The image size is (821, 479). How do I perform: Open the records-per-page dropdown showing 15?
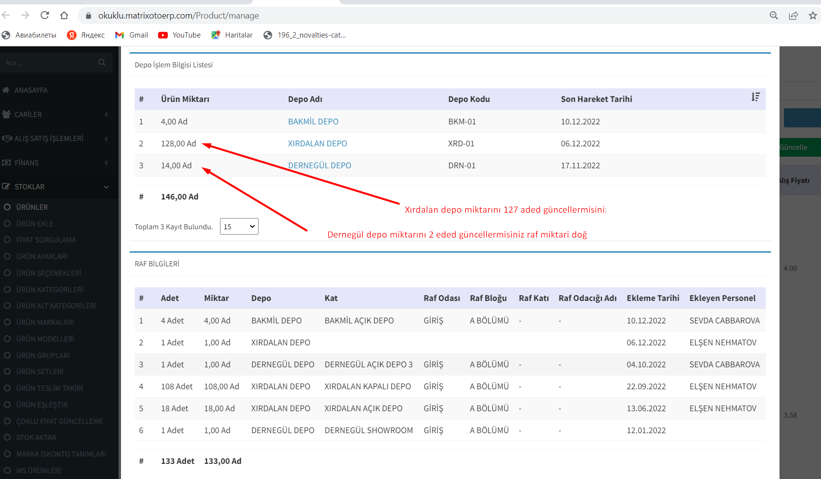click(239, 227)
